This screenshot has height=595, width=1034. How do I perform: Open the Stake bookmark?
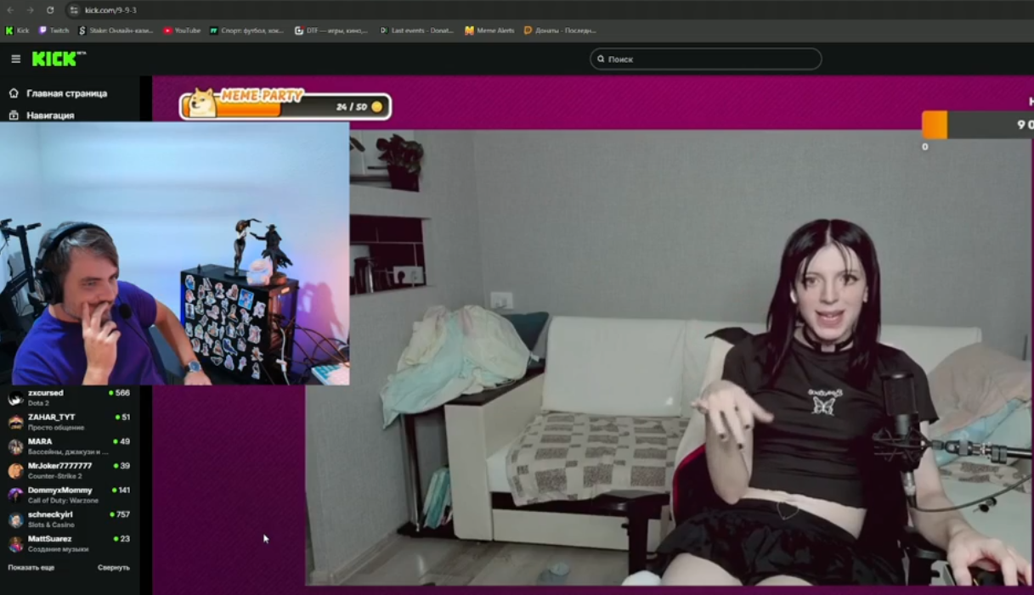(x=116, y=31)
